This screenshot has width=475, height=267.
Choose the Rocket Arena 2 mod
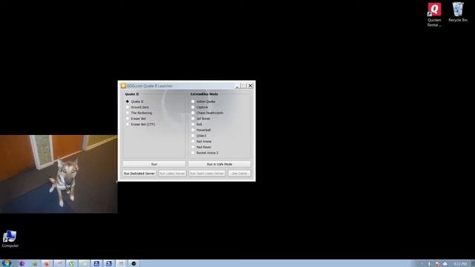[x=205, y=153]
